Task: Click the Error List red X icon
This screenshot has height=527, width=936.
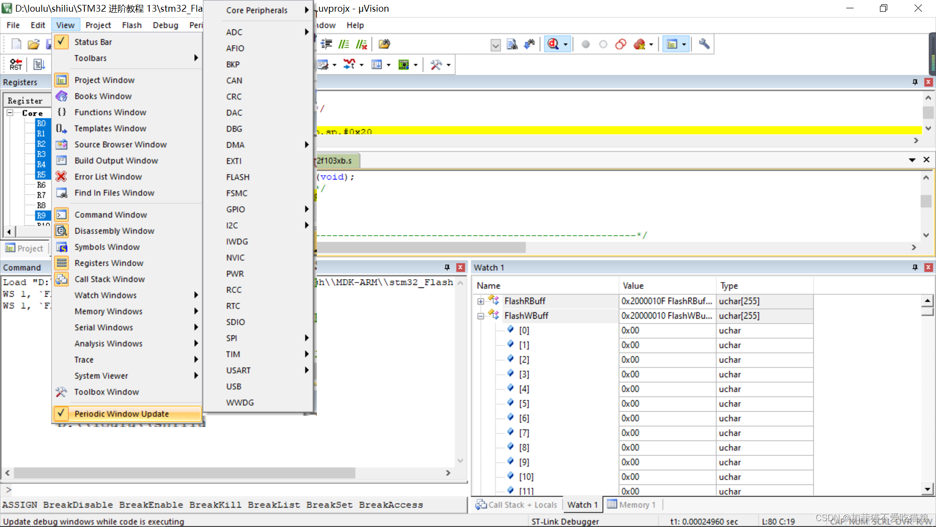Action: 61,177
